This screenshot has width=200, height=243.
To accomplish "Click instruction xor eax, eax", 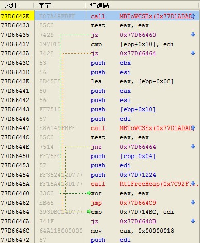I will pos(120,193).
